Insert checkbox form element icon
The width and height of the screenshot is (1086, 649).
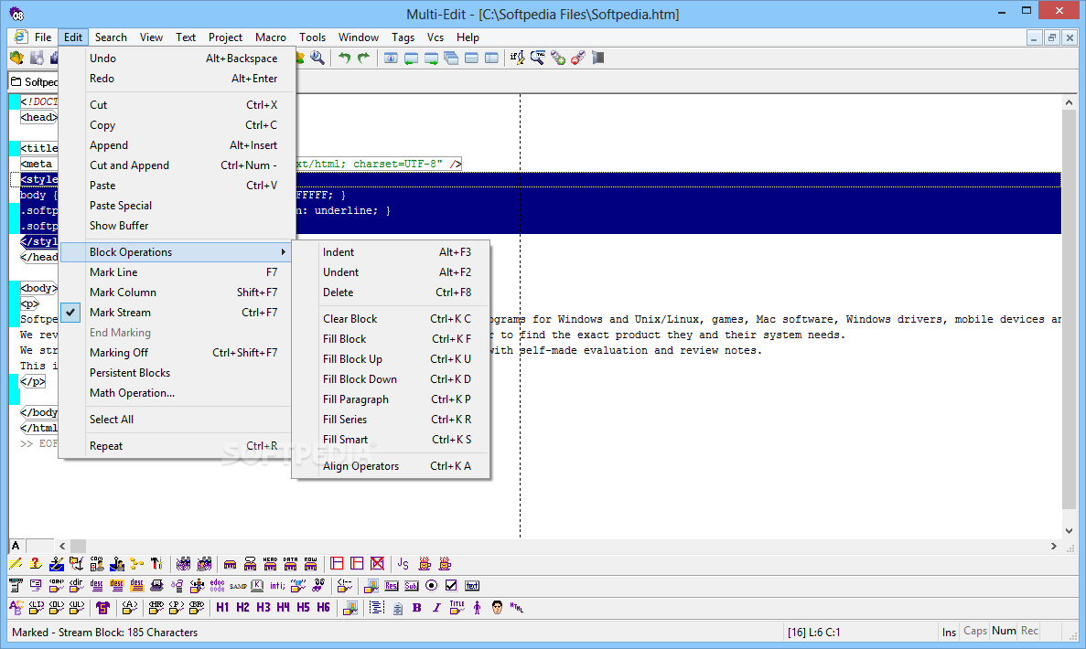point(451,586)
